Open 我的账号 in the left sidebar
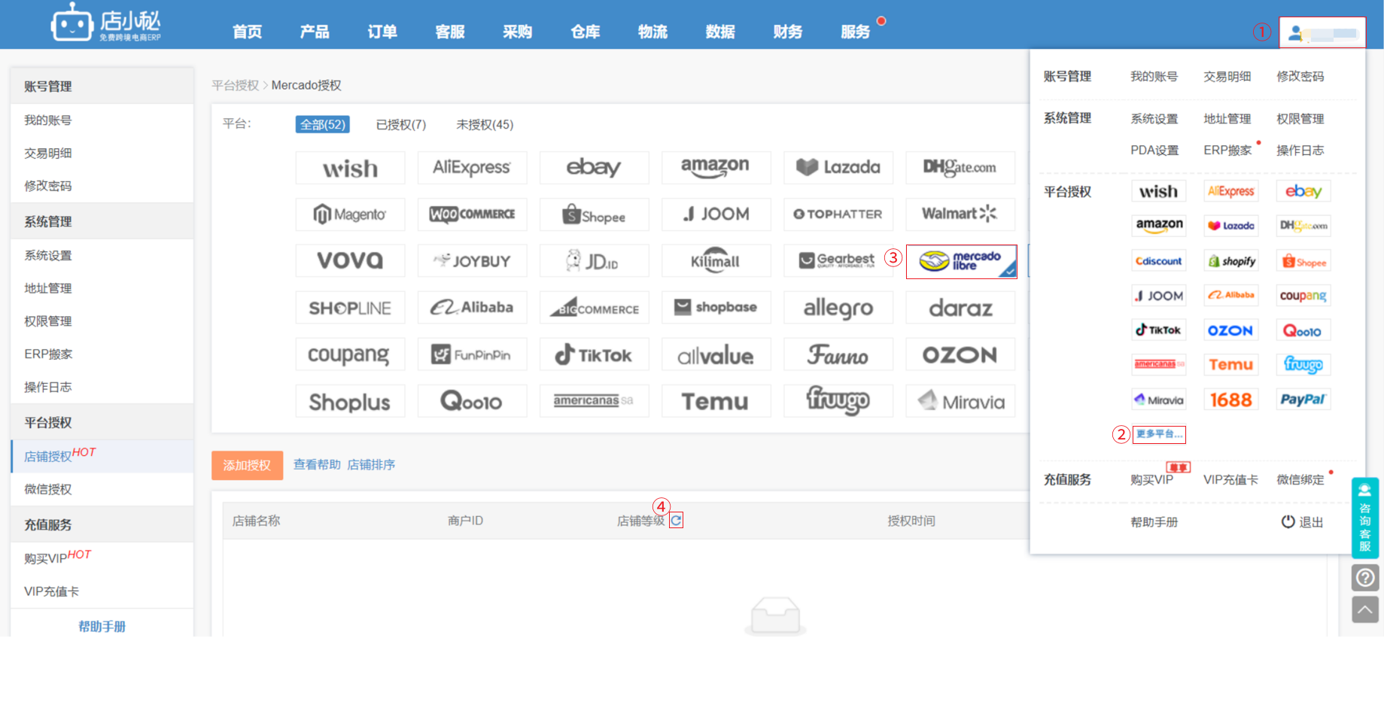Viewport: 1384px width, 702px height. [48, 120]
